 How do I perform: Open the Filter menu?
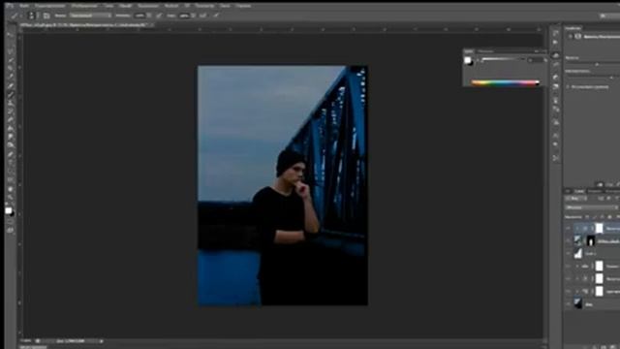(x=171, y=6)
